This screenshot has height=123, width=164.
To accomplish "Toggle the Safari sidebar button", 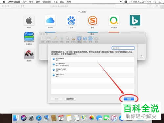I will click(22, 6).
